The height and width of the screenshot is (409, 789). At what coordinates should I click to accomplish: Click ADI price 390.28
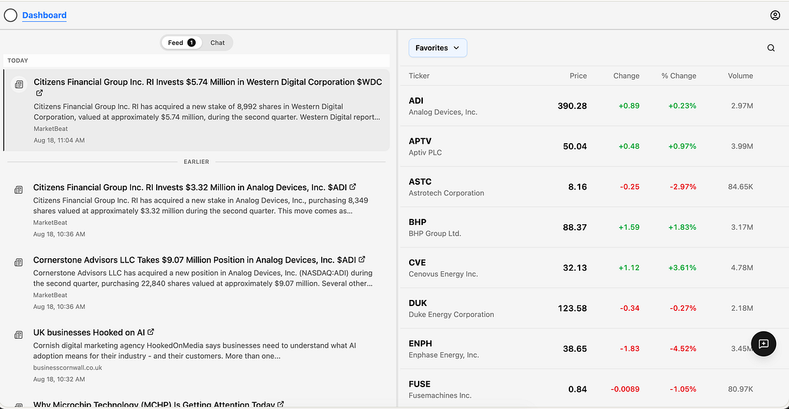click(572, 106)
